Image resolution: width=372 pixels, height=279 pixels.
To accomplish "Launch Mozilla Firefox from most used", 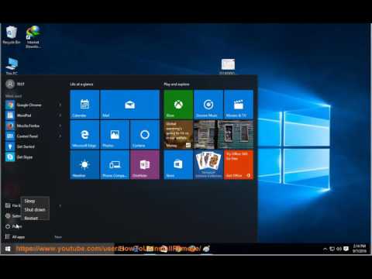I will point(28,126).
